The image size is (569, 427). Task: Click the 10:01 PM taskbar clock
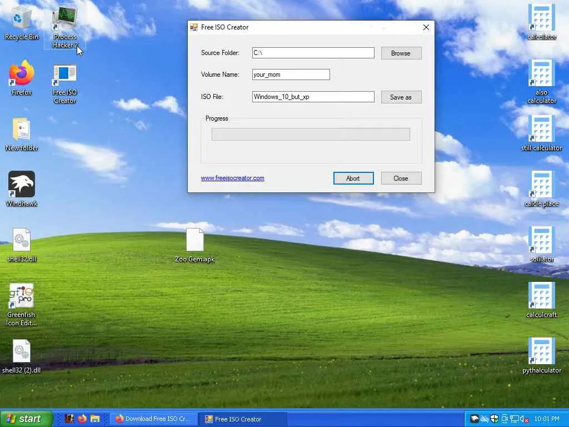[547, 419]
